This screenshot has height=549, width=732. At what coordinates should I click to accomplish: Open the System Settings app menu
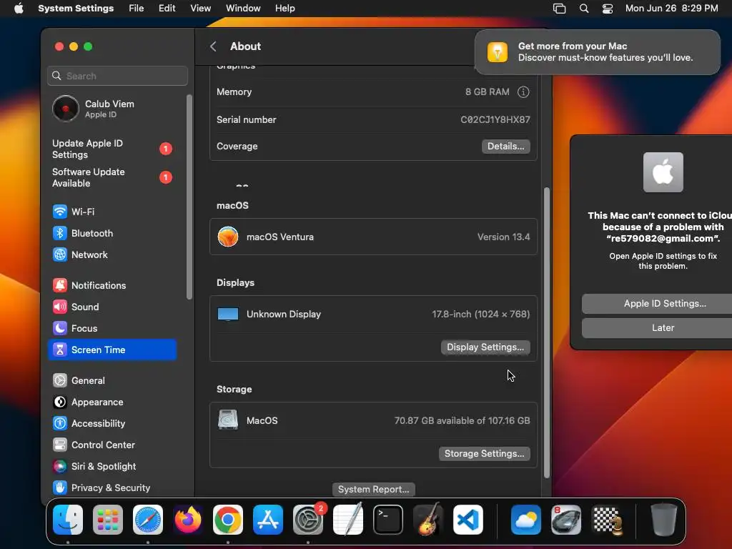76,9
